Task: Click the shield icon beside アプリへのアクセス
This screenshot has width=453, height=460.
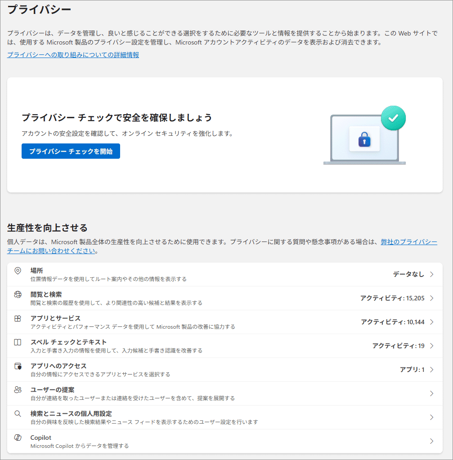Action: click(x=18, y=366)
